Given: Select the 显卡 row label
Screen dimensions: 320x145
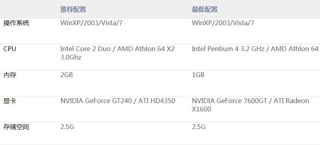Looking at the screenshot, I should (x=10, y=101).
